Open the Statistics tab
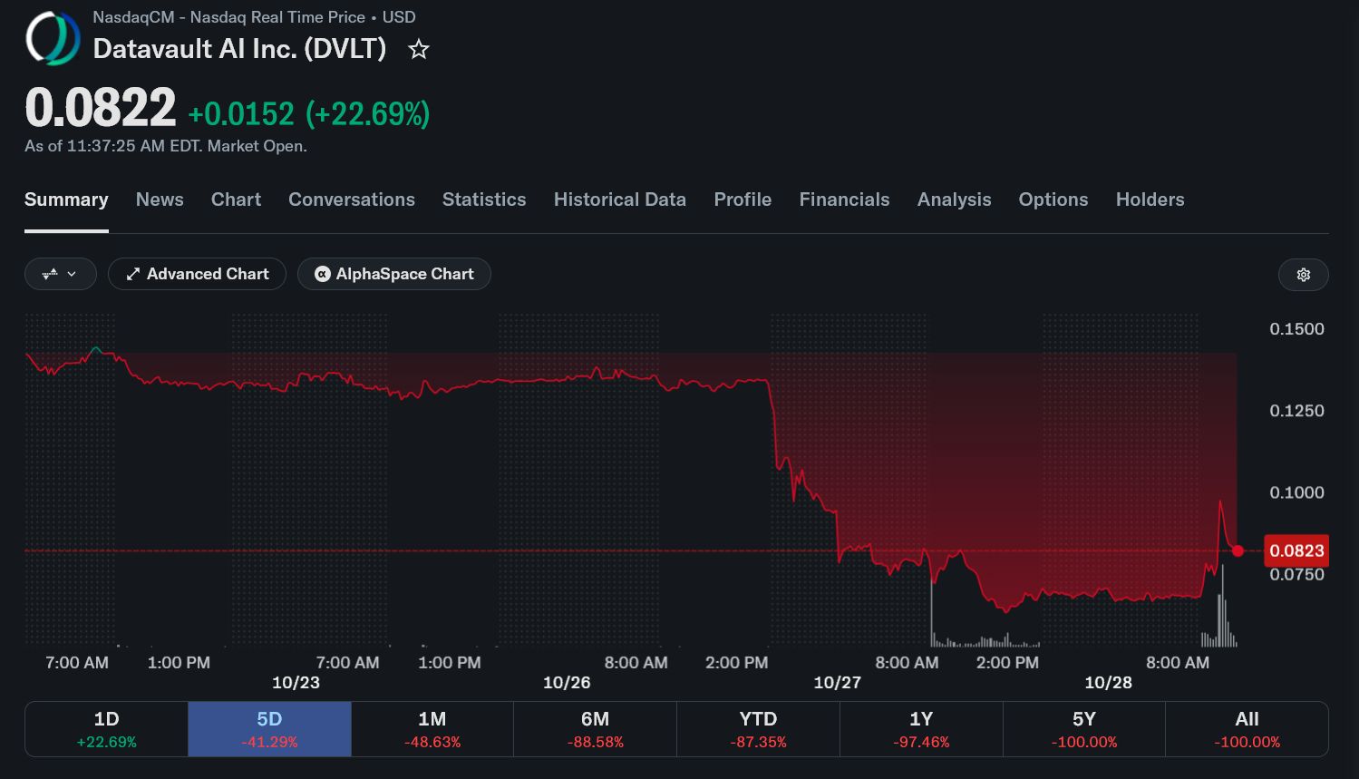The width and height of the screenshot is (1359, 779). (x=484, y=200)
